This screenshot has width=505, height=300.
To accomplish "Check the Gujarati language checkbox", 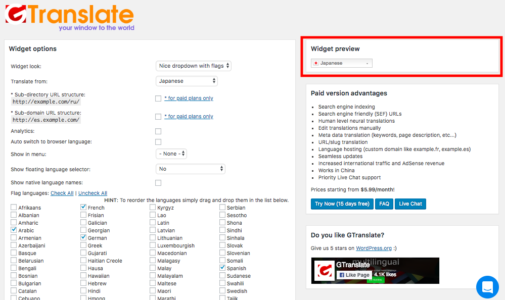I will [83, 253].
